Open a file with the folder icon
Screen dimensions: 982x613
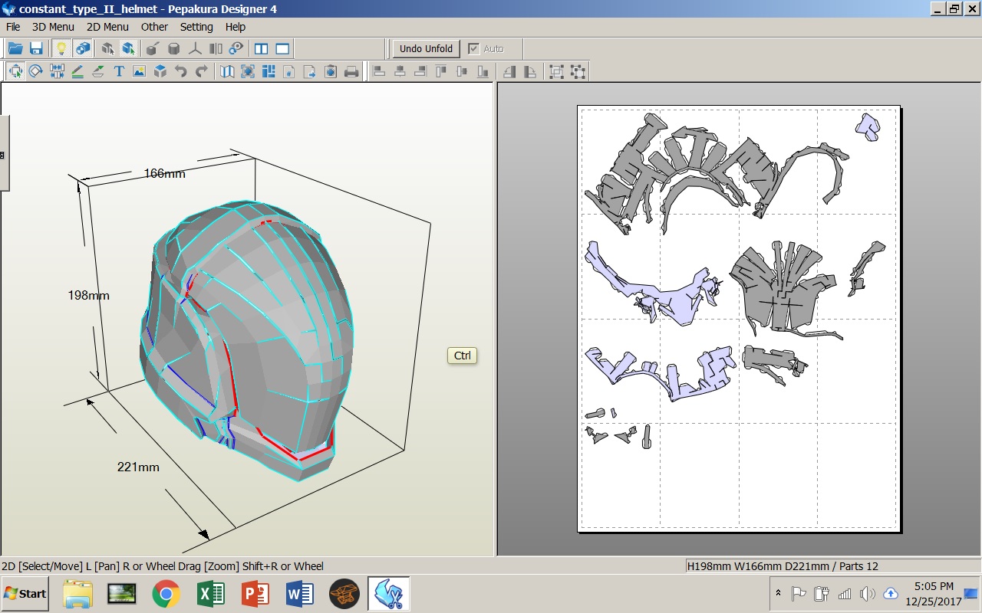[15, 48]
